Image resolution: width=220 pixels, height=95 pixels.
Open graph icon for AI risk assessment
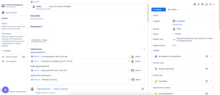(x=207, y=94)
